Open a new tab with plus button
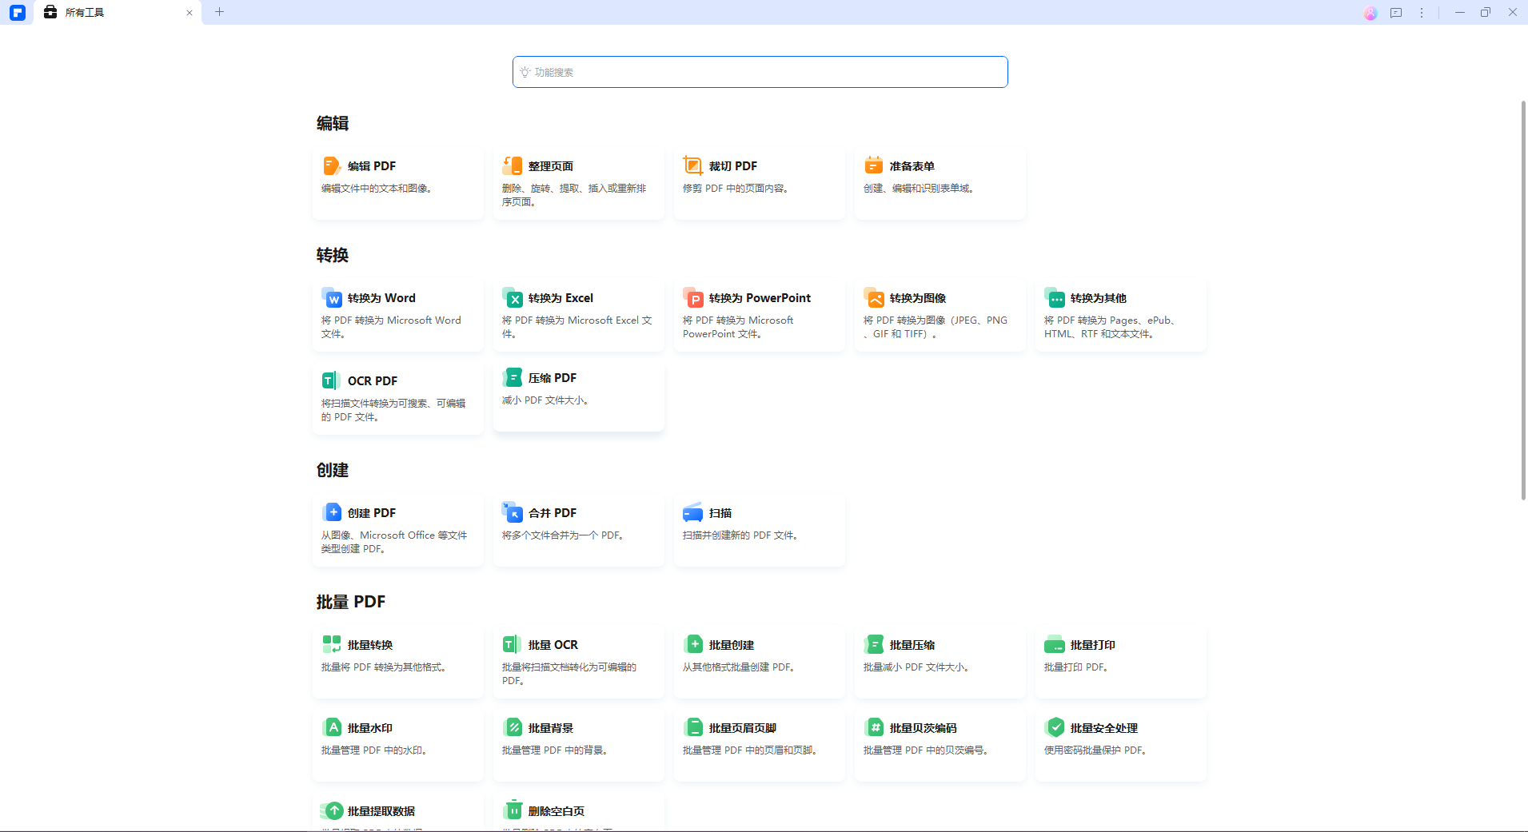The image size is (1528, 832). click(220, 12)
